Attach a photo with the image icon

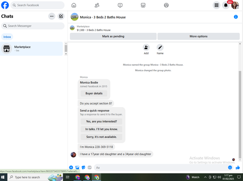coord(77,167)
